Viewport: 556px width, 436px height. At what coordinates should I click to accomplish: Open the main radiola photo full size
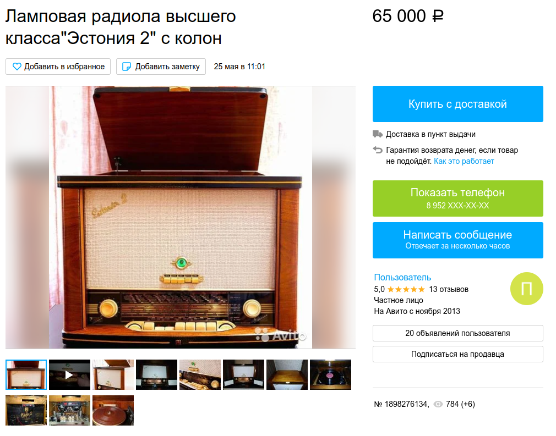click(181, 217)
